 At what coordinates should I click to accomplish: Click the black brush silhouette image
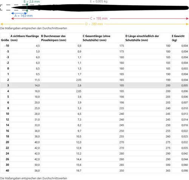[100, 8]
